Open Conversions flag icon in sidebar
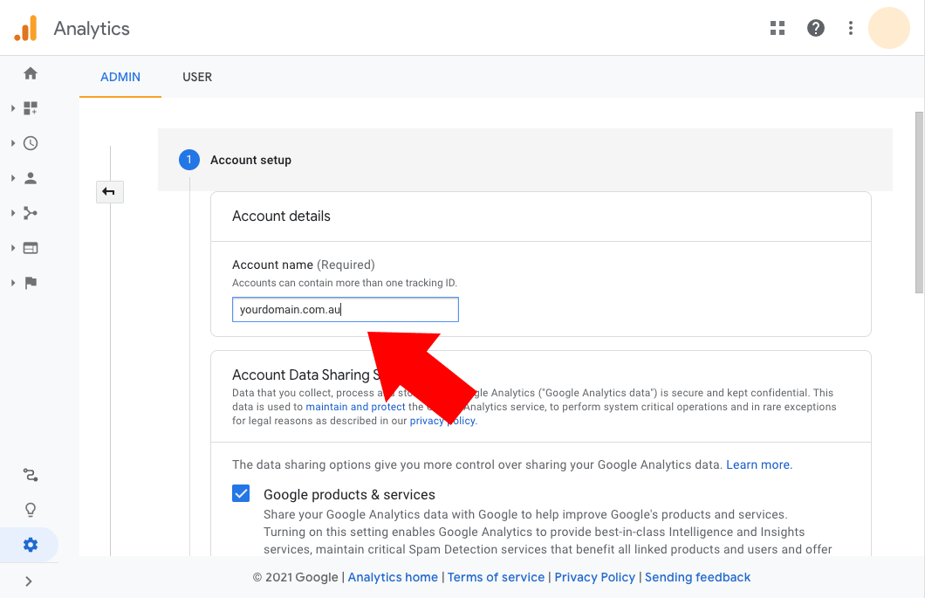Viewport: 925px width, 598px height. 31,283
